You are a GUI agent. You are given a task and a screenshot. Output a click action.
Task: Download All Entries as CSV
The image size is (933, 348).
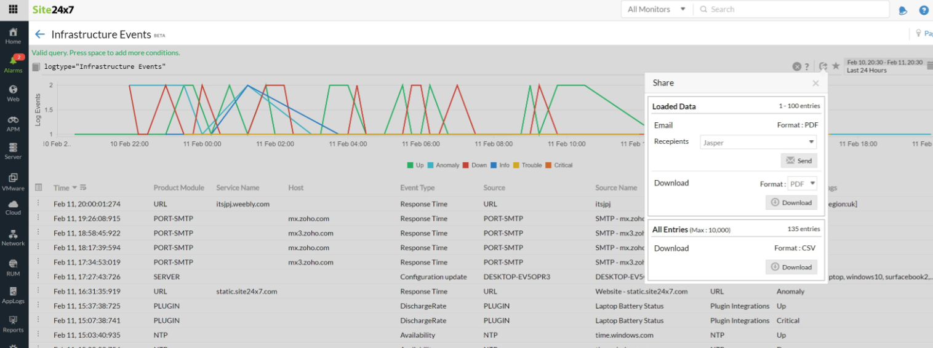click(791, 267)
